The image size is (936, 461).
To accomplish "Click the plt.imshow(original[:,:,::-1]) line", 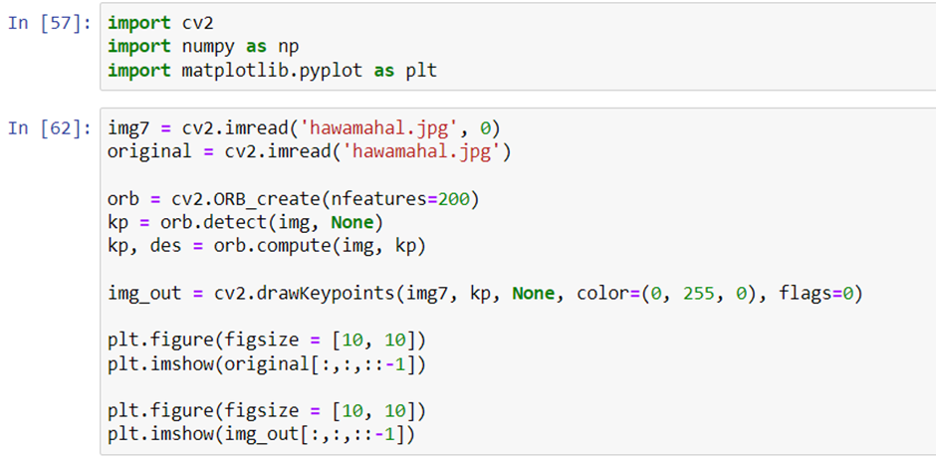I will [x=267, y=364].
